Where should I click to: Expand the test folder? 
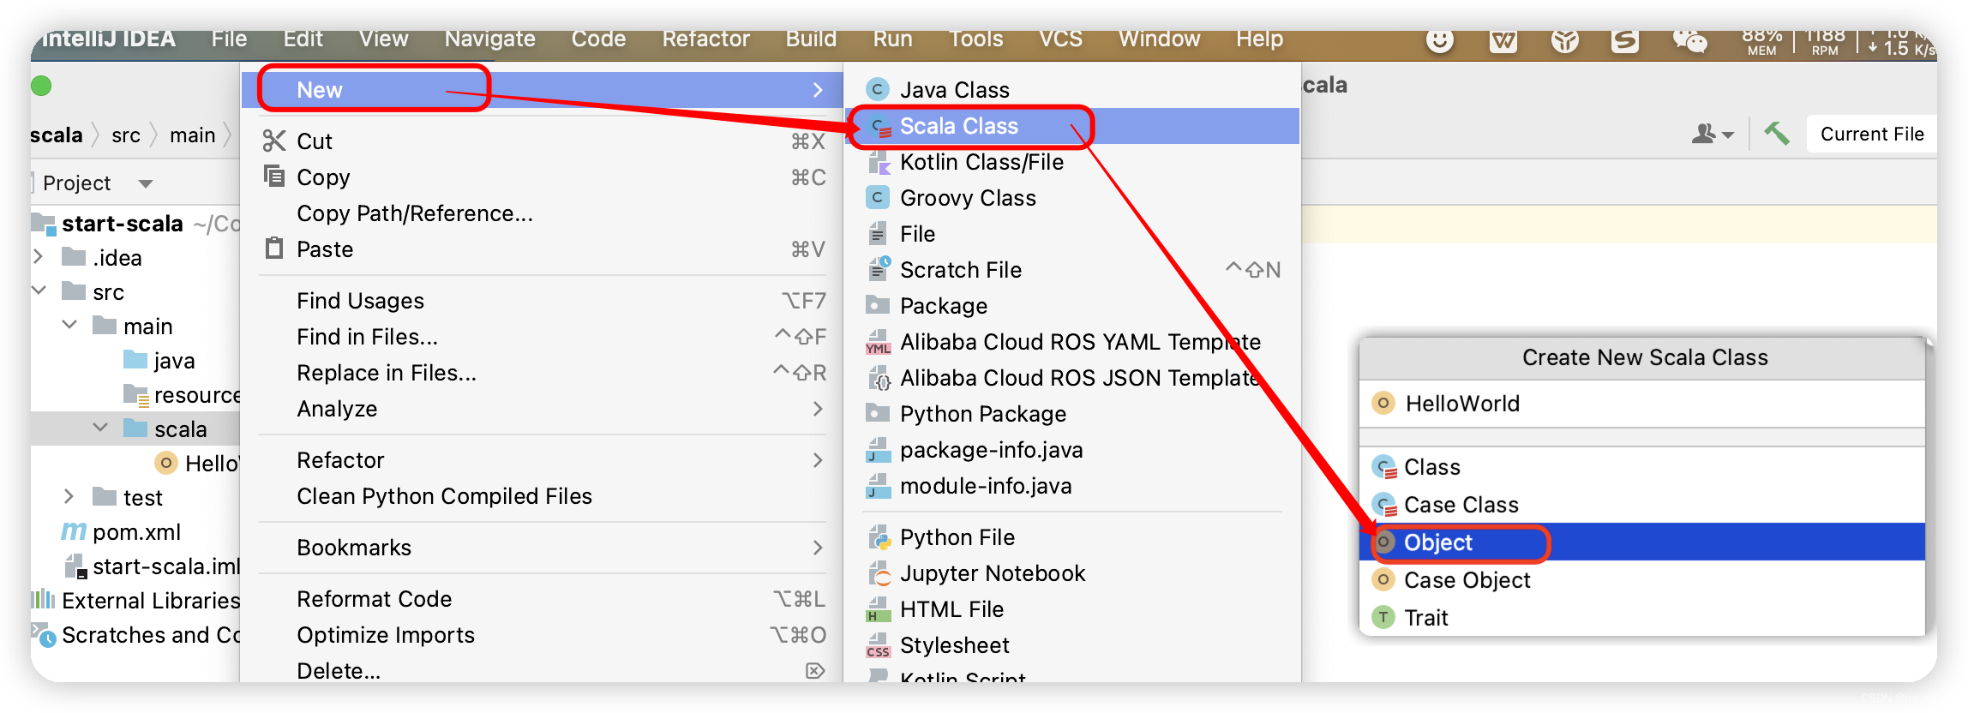coord(69,497)
